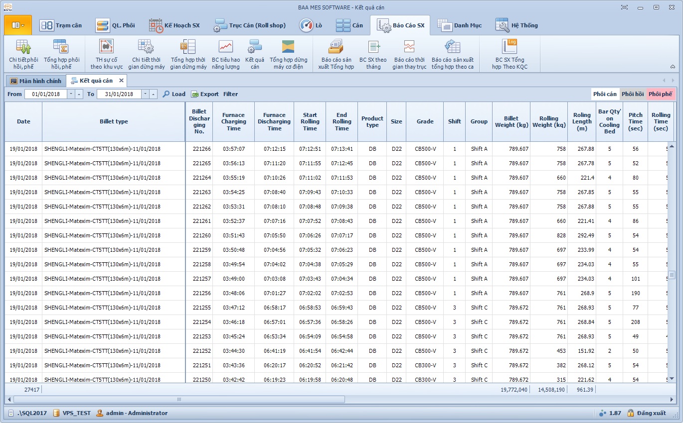The width and height of the screenshot is (683, 423).
Task: Click the Load button
Action: 174,94
